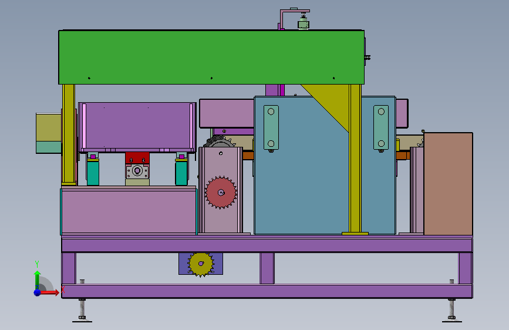Click the green Y axis arrow
Image resolution: width=509 pixels, height=330 pixels.
(37, 280)
